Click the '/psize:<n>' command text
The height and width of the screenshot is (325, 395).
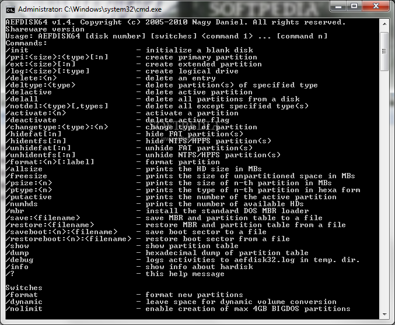[x=29, y=183]
